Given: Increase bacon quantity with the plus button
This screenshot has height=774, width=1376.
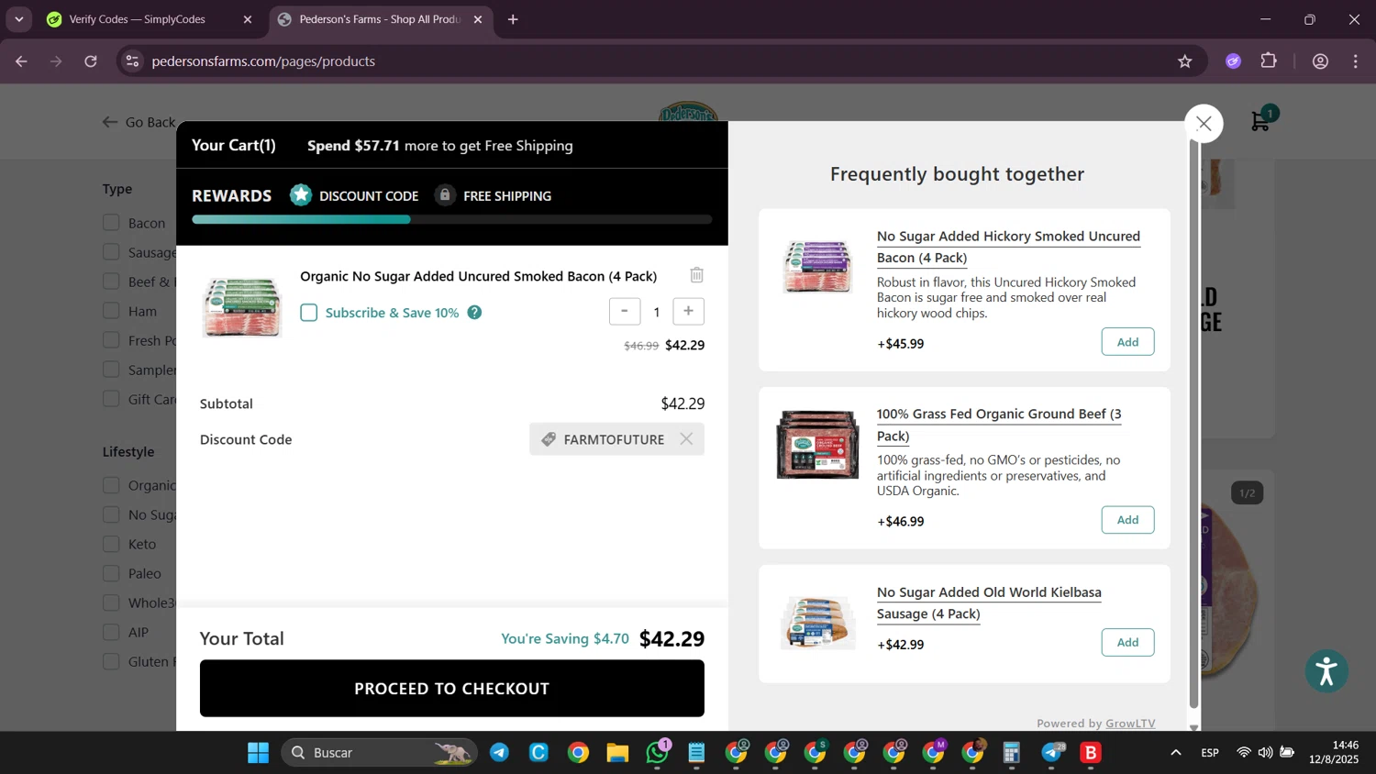Looking at the screenshot, I should click(x=688, y=311).
